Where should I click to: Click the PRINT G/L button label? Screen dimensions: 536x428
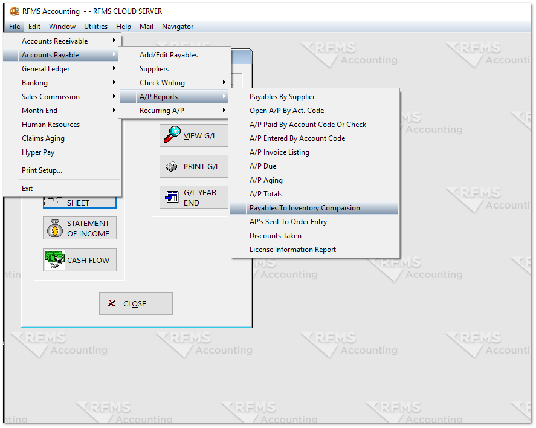tap(201, 166)
